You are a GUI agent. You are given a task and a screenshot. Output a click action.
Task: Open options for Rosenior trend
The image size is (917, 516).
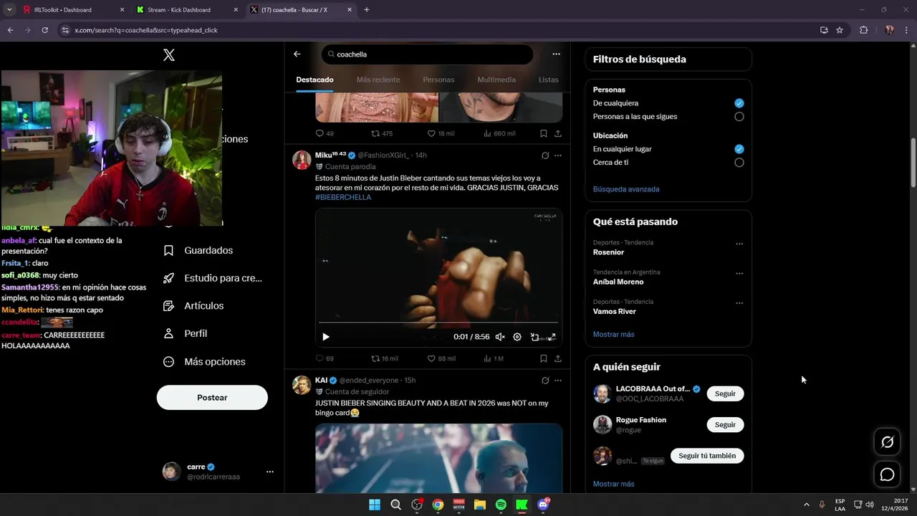click(739, 244)
